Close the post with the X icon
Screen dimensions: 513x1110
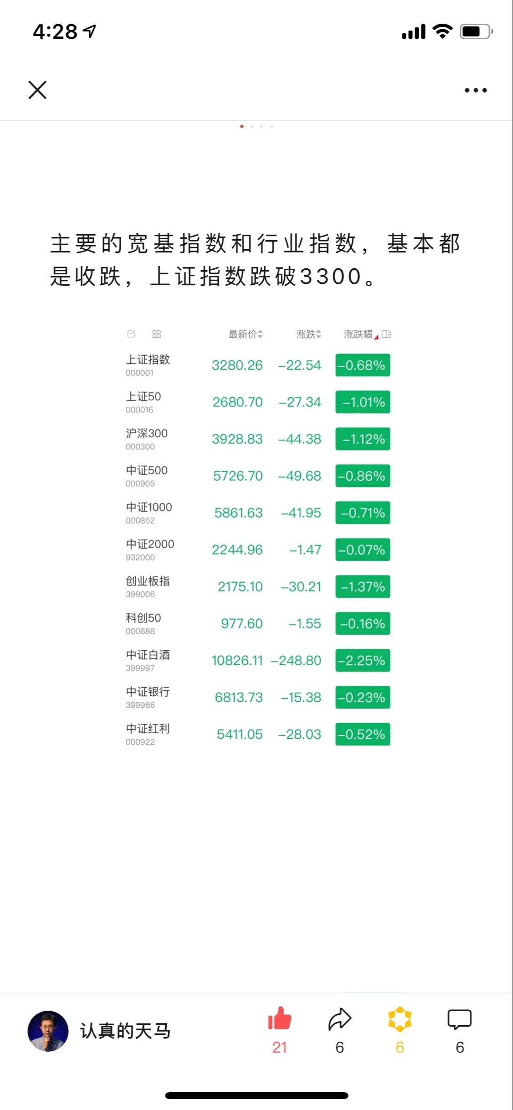coord(37,90)
